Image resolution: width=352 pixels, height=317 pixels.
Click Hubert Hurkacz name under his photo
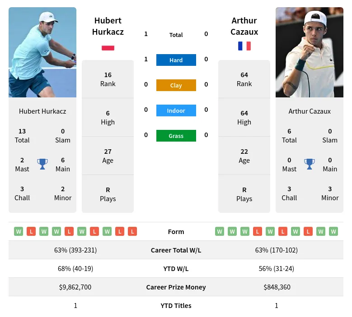42,111
